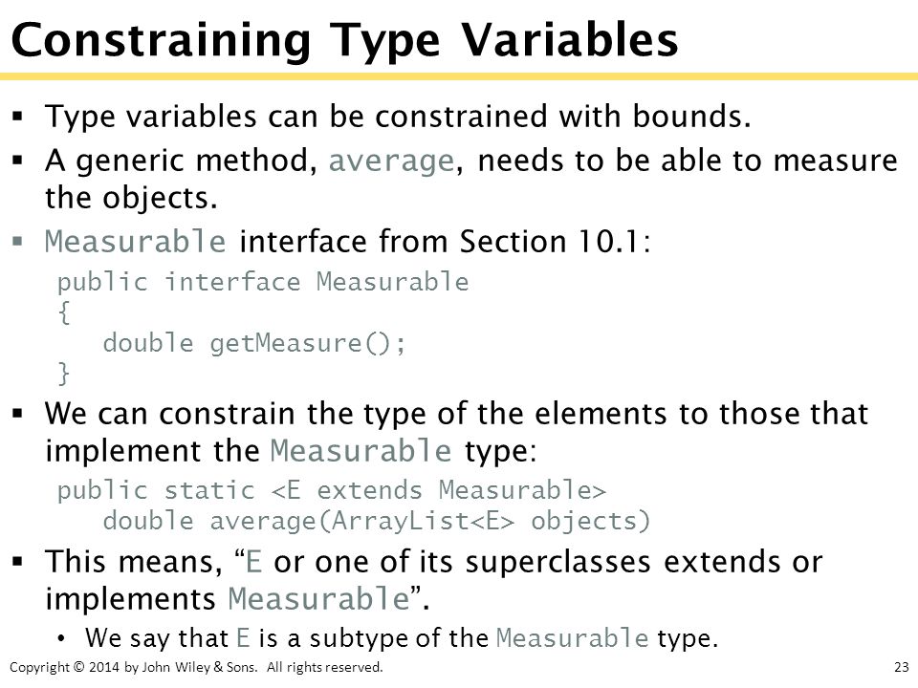Click the double getMeasure(); code line
Screen dimensions: 918x688
click(254, 343)
